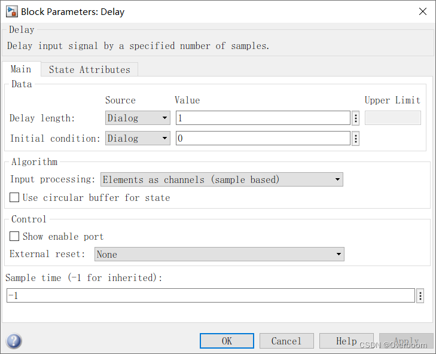Open the Sample time options three-dot menu
436x354 pixels.
click(x=420, y=295)
